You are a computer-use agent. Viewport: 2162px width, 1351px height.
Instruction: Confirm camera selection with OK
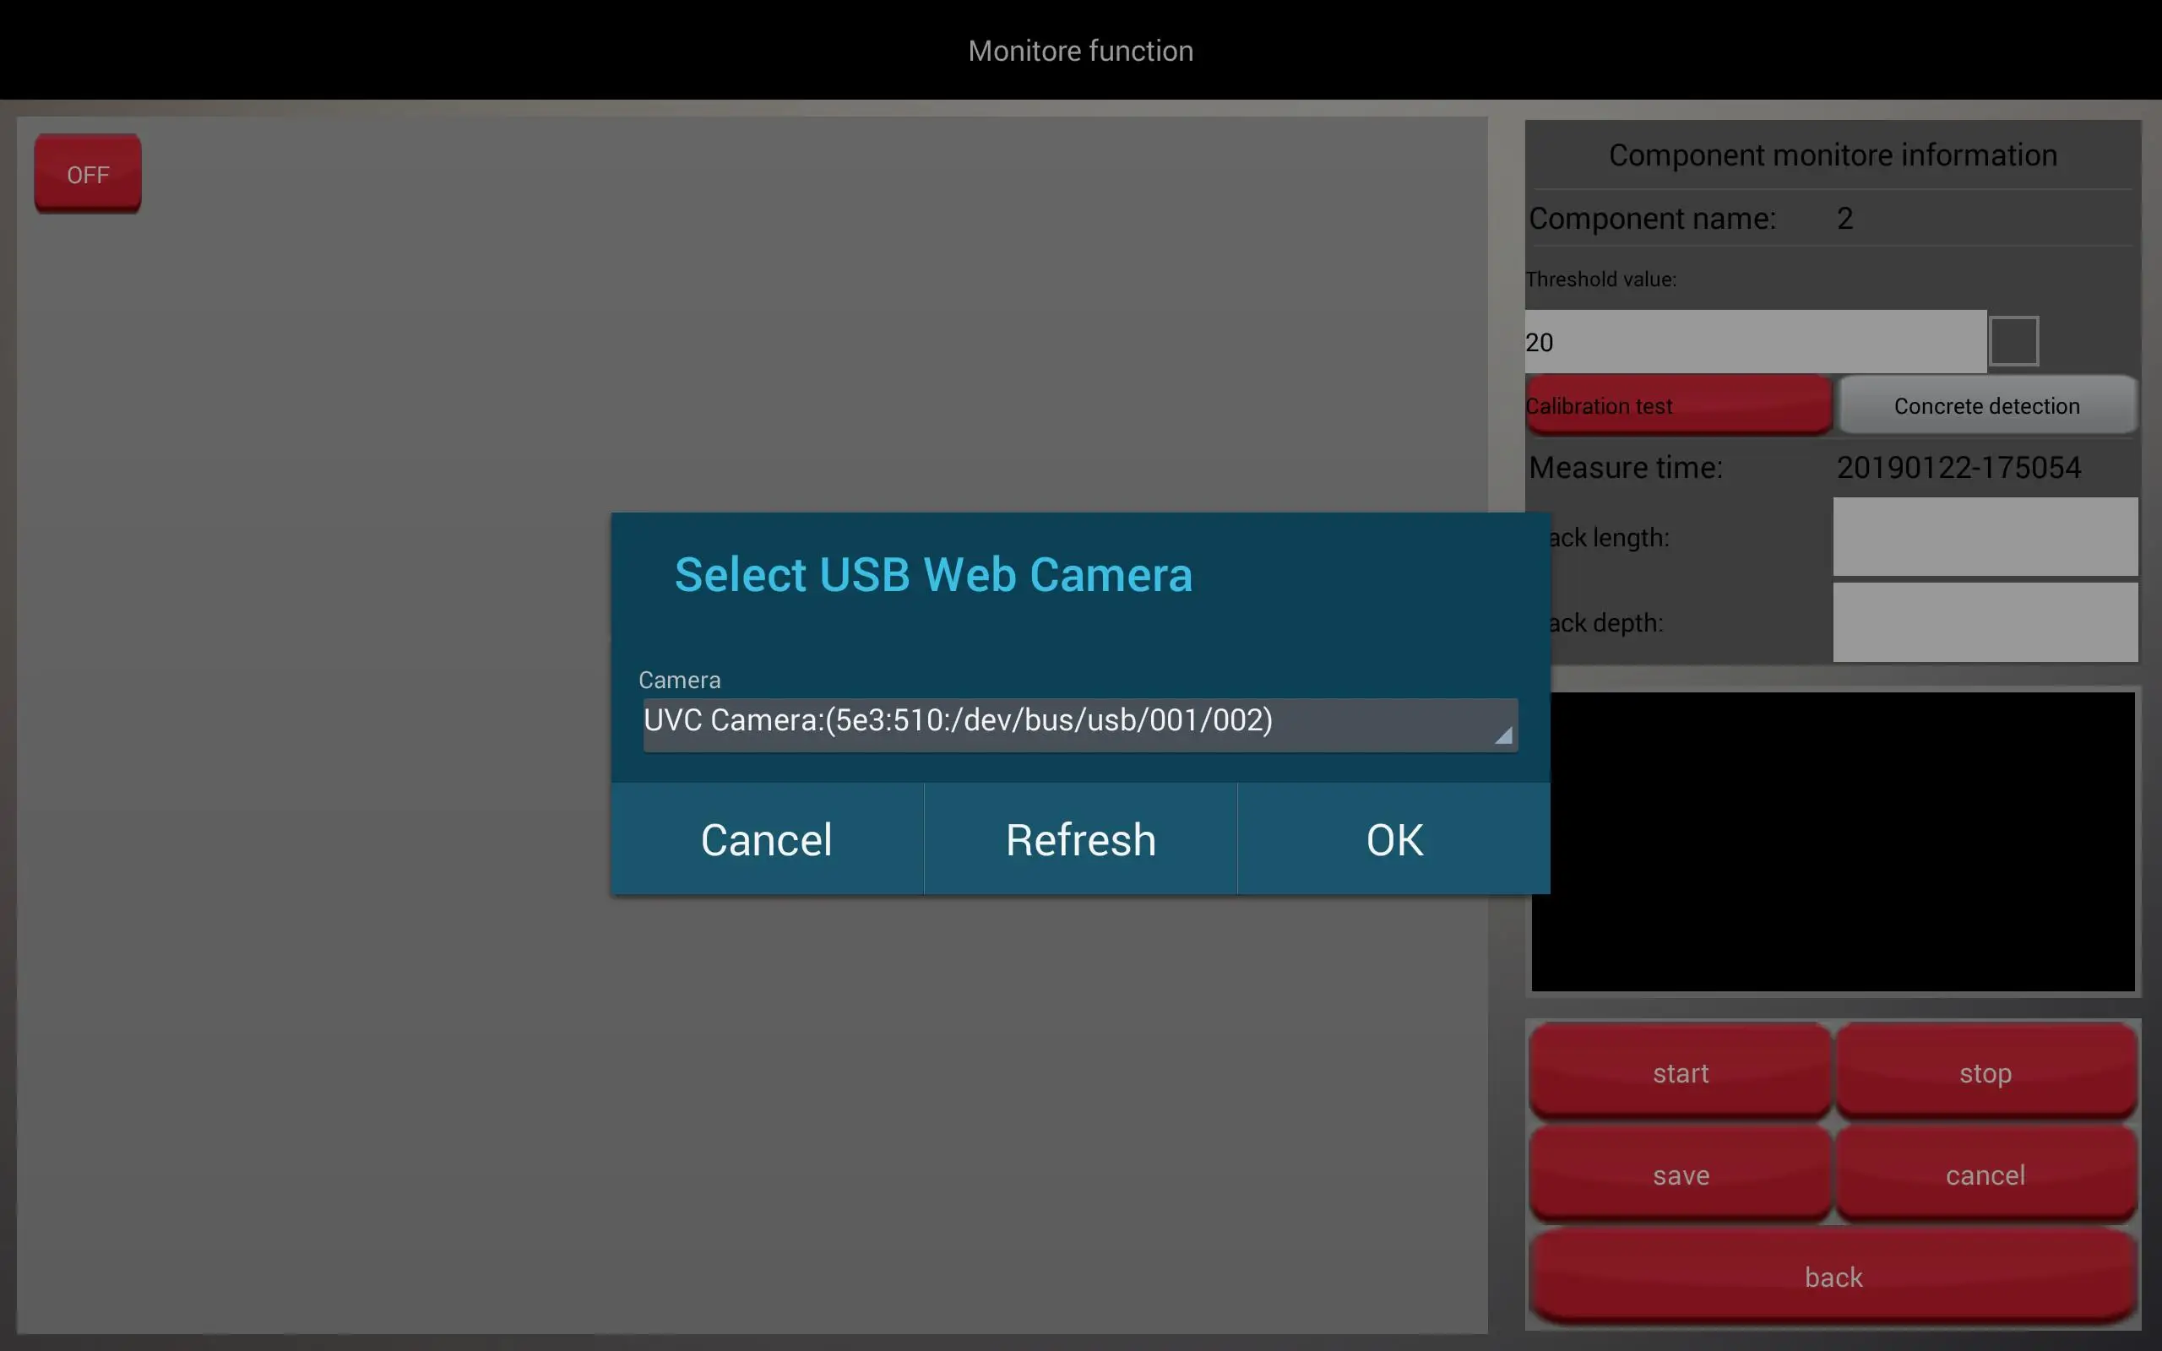coord(1393,839)
